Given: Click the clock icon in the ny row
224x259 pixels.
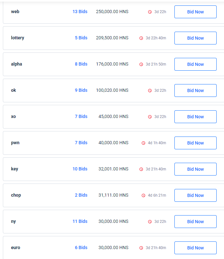Looking at the screenshot, I should click(150, 222).
